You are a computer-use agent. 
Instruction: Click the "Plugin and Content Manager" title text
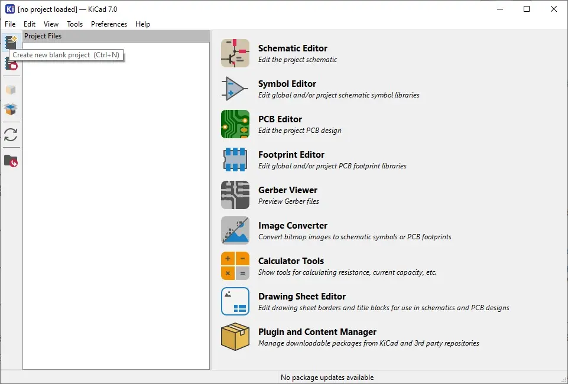(x=317, y=332)
